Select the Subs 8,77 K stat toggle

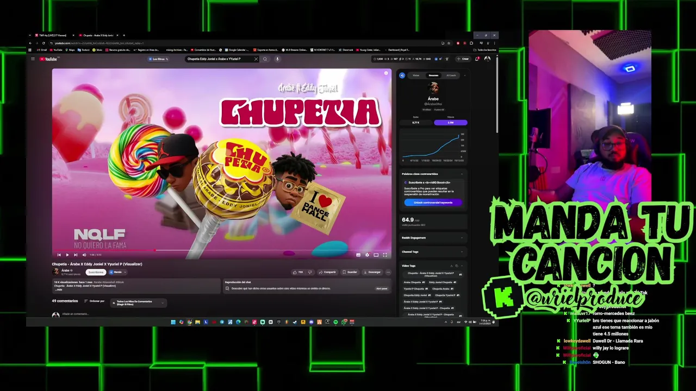pyautogui.click(x=416, y=123)
